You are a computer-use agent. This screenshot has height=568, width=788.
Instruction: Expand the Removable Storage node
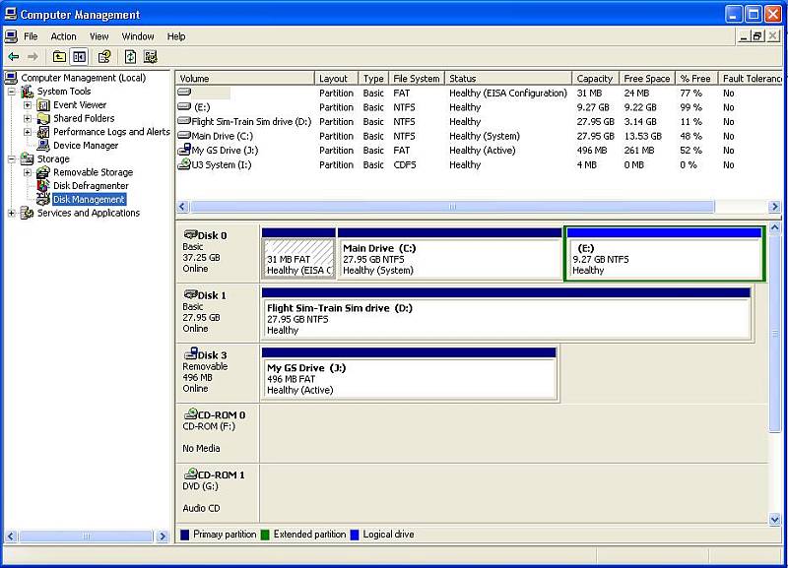[28, 172]
